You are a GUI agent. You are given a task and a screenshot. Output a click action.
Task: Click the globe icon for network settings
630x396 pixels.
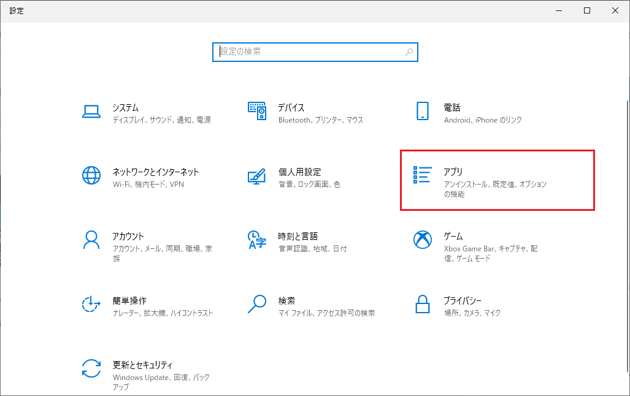[x=91, y=175]
